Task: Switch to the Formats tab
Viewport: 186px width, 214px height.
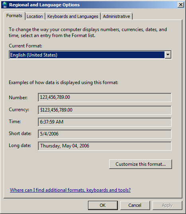Action: [14, 16]
